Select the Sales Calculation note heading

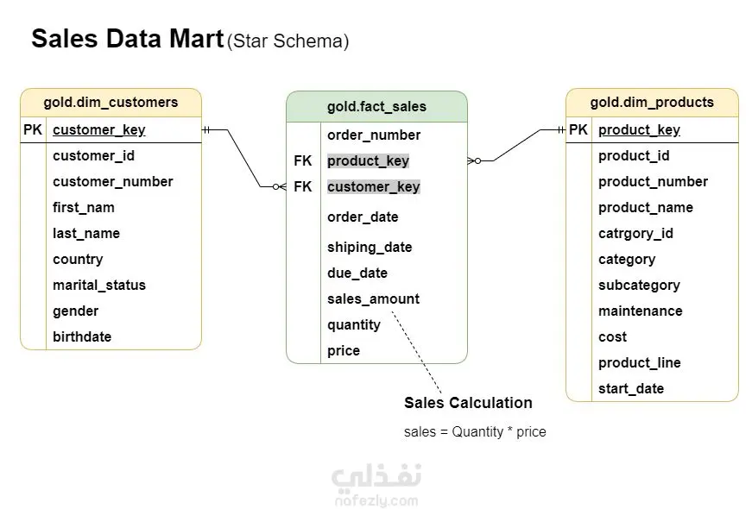(468, 403)
